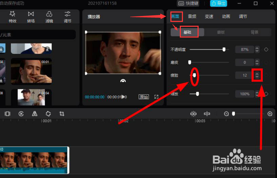Open the 转场 transitions panel
The image size is (277, 178).
tap(31, 17)
